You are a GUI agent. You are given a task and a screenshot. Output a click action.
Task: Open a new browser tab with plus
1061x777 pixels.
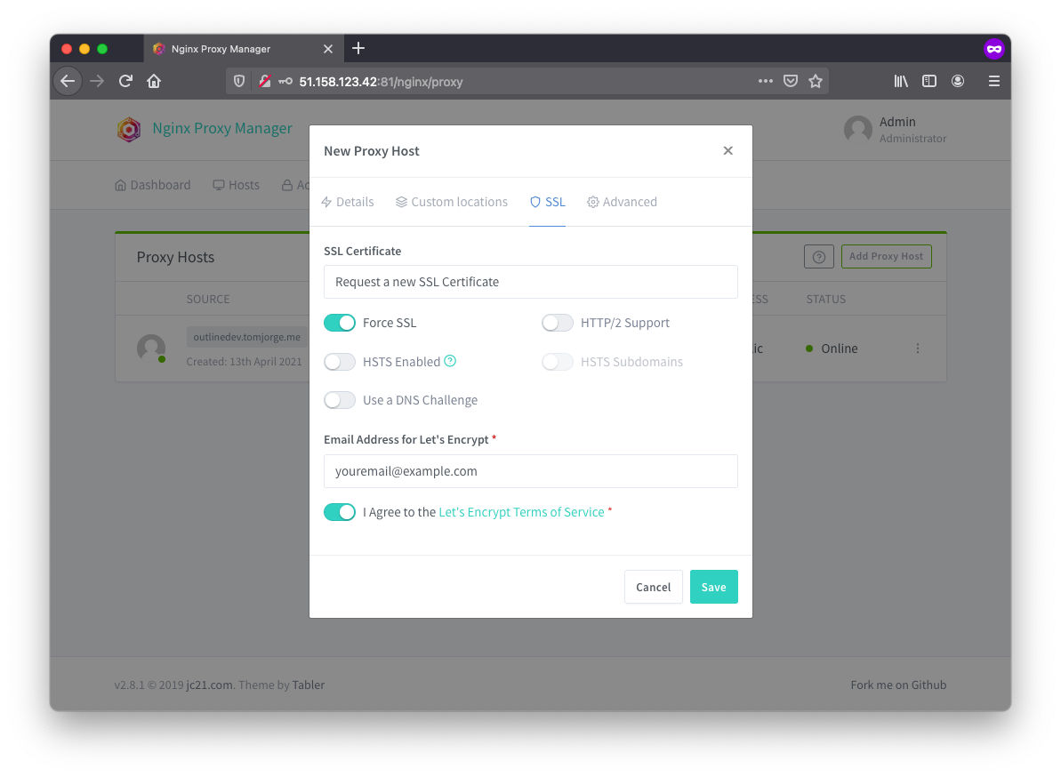[x=358, y=49]
